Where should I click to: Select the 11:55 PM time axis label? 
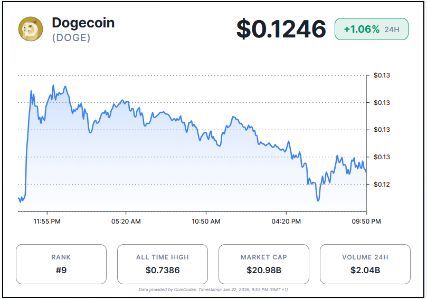[x=47, y=221]
